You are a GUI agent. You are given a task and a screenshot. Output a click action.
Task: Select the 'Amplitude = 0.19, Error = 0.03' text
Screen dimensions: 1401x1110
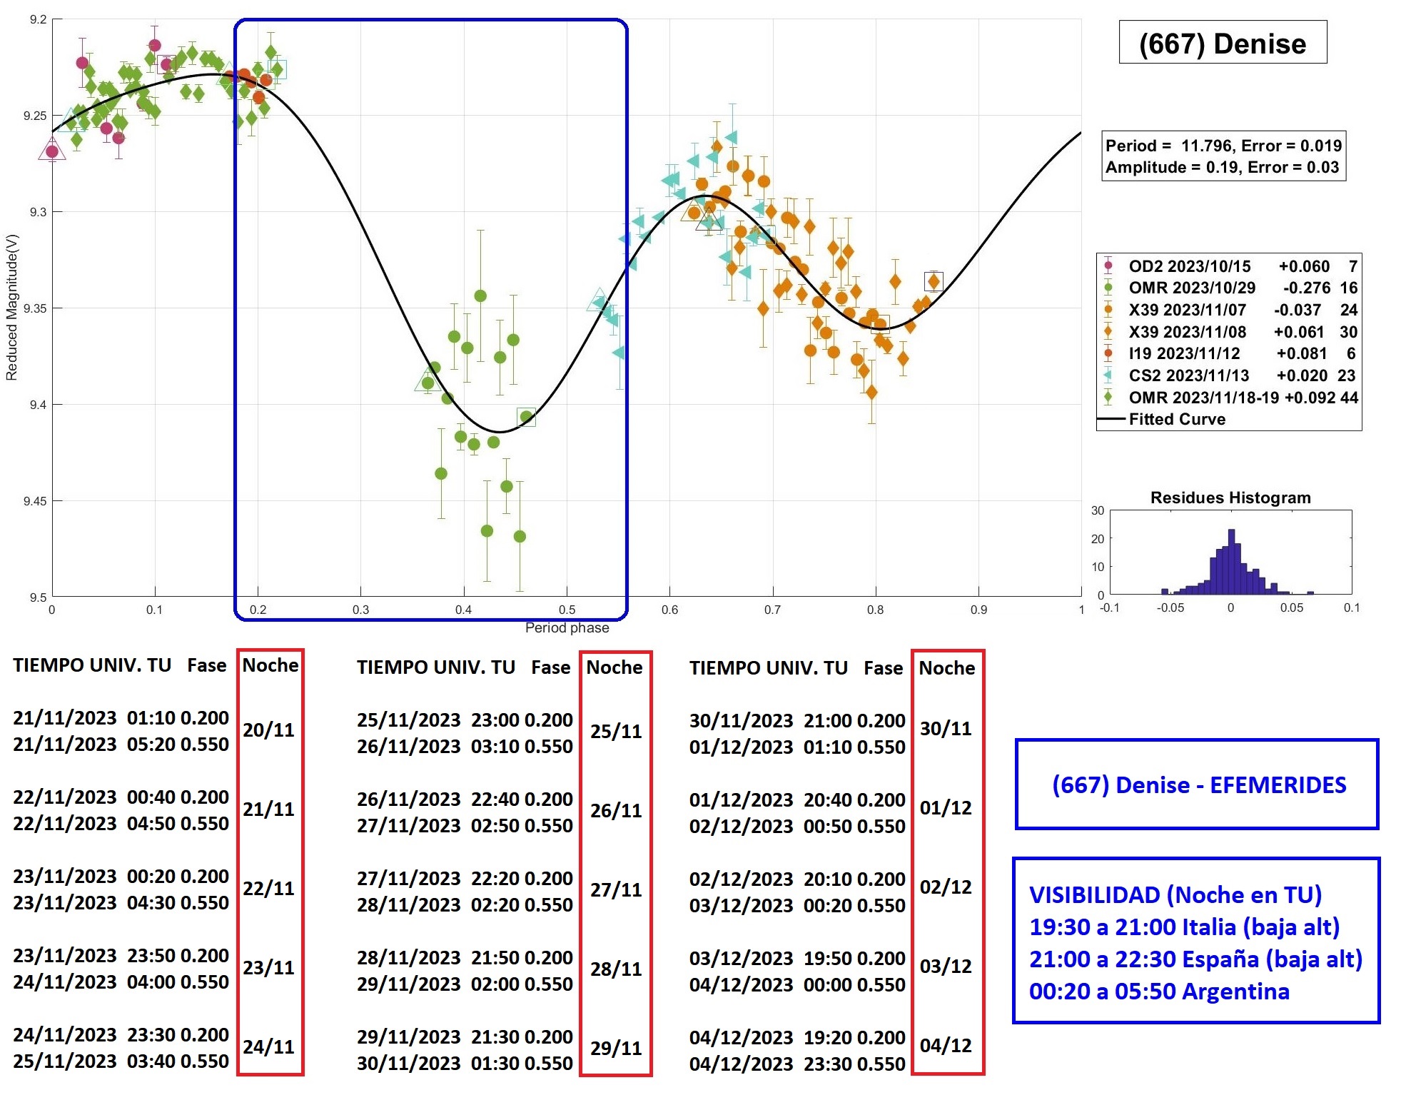point(1222,167)
